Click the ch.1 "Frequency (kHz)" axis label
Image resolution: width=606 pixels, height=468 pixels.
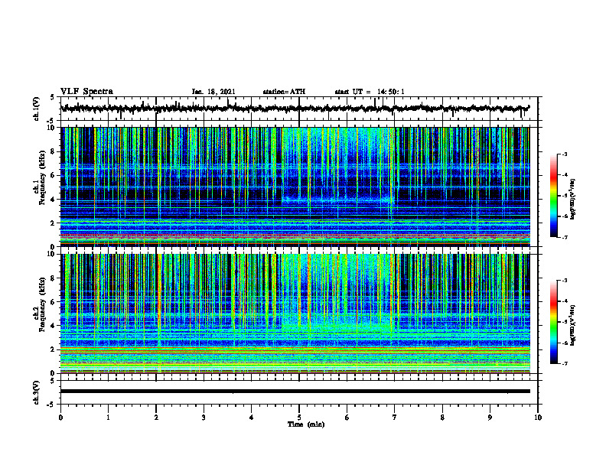coord(42,177)
